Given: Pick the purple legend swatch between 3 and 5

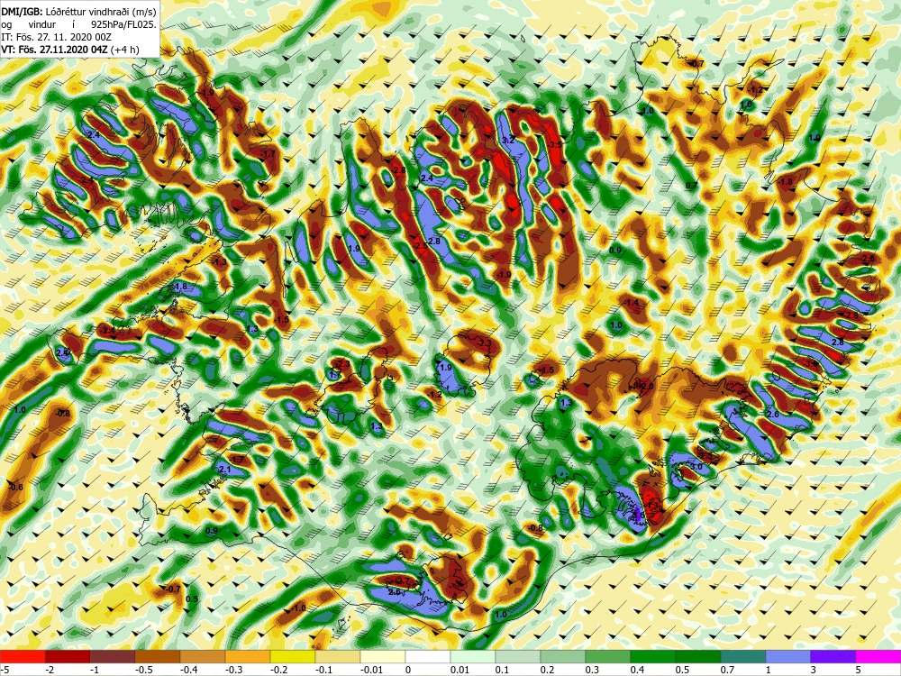Looking at the screenshot, I should pos(833,657).
